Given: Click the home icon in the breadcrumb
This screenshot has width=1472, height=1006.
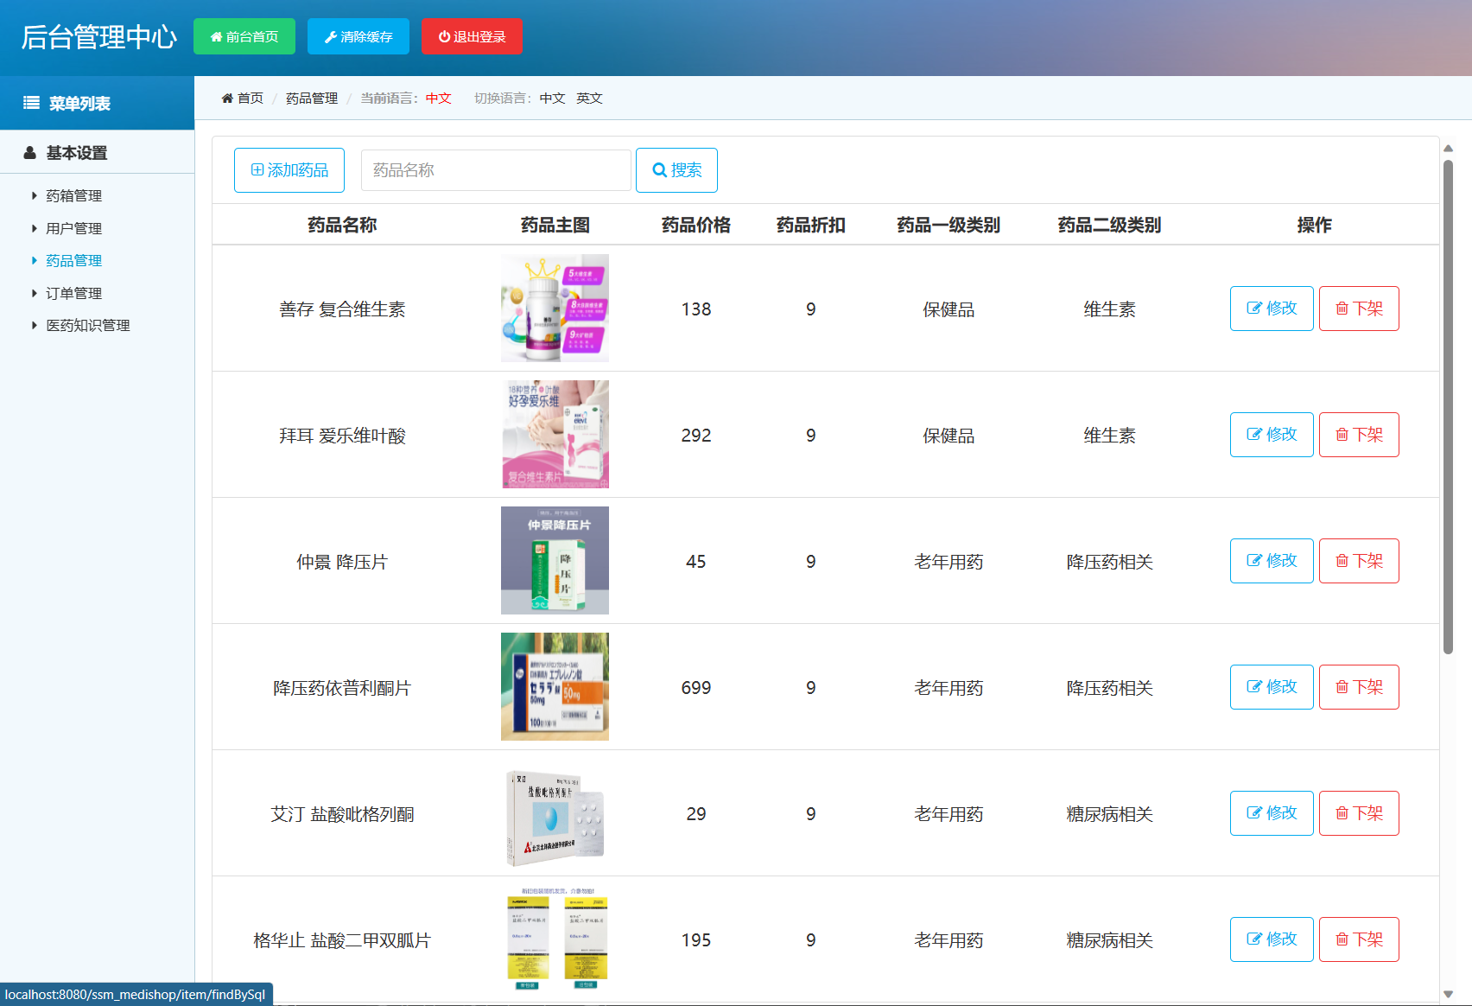Looking at the screenshot, I should click(227, 98).
